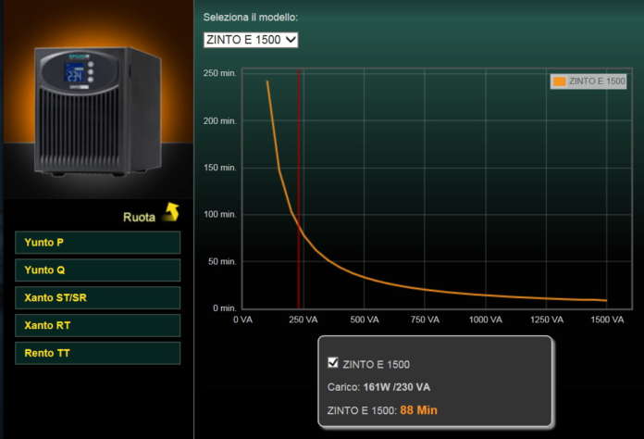Click the orange legend color swatch

coord(559,82)
